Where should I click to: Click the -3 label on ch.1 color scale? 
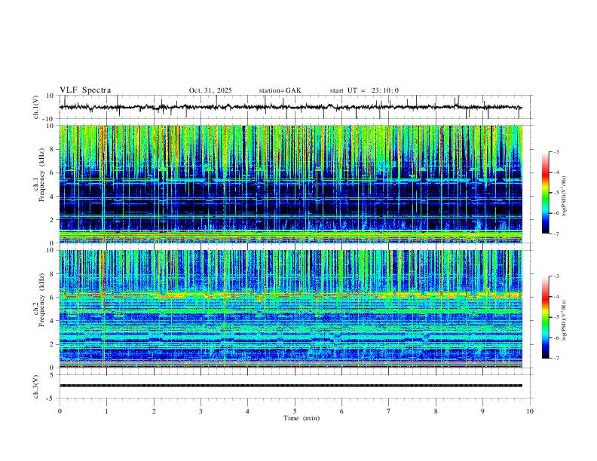pyautogui.click(x=556, y=151)
